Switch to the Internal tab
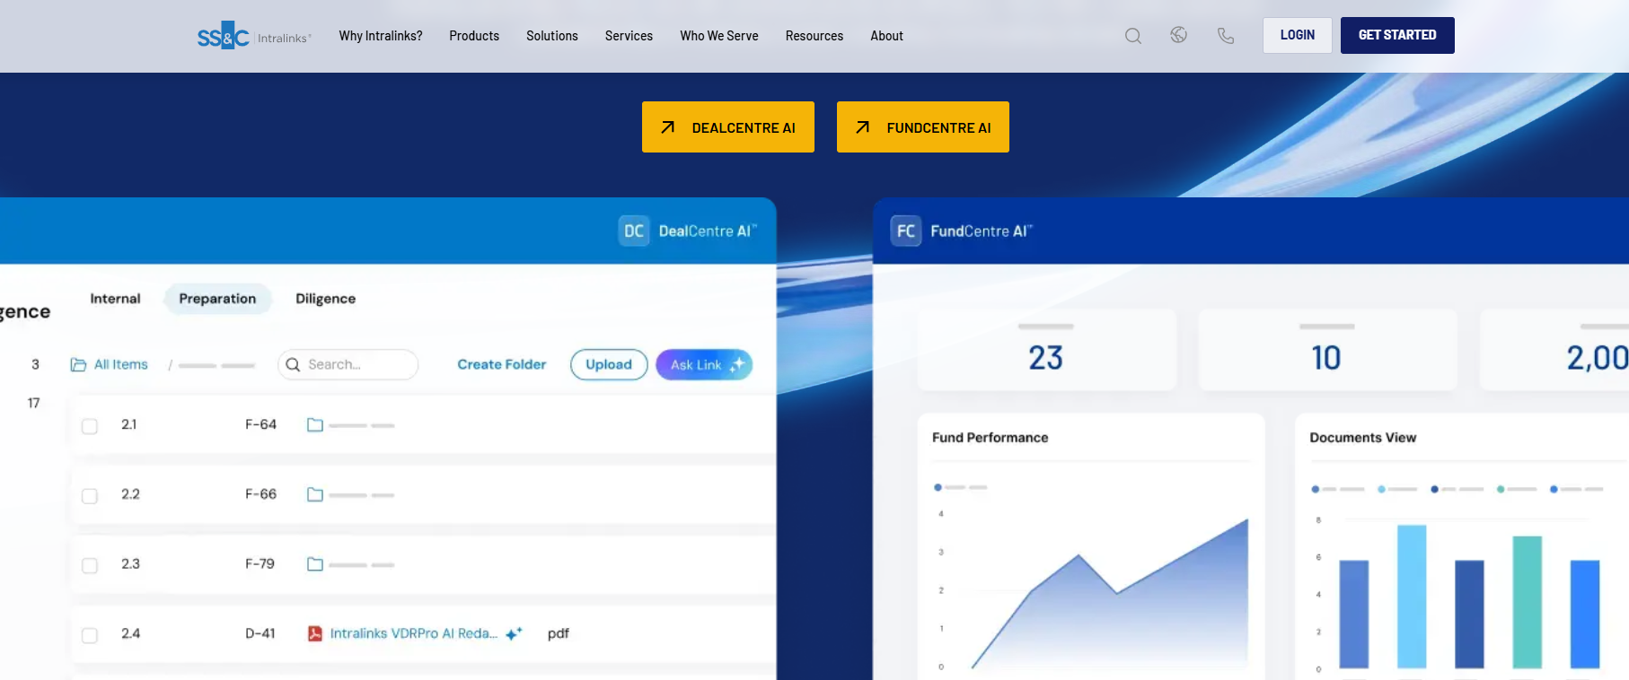This screenshot has width=1629, height=680. pyautogui.click(x=115, y=299)
